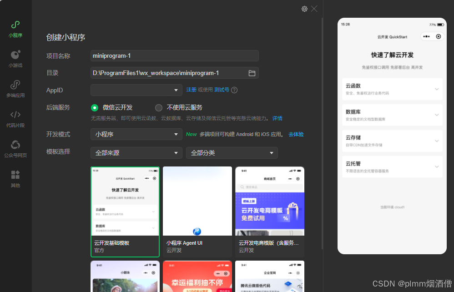
Task: Click the 快速了解云开发 heading in large preview
Action: coord(392,55)
